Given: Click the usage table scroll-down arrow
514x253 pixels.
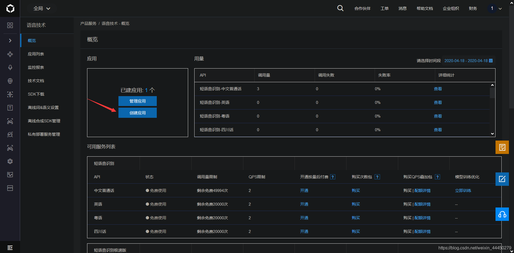Looking at the screenshot, I should 492,134.
